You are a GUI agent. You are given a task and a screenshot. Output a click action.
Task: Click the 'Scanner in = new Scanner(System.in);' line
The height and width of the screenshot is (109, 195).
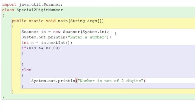(x=65, y=32)
